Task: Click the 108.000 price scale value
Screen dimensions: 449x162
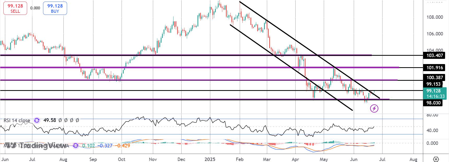Action: (435, 17)
